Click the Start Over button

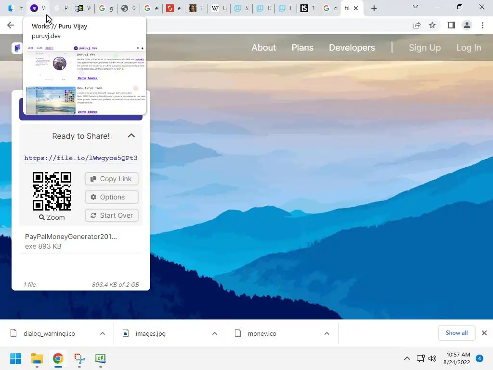tap(112, 215)
